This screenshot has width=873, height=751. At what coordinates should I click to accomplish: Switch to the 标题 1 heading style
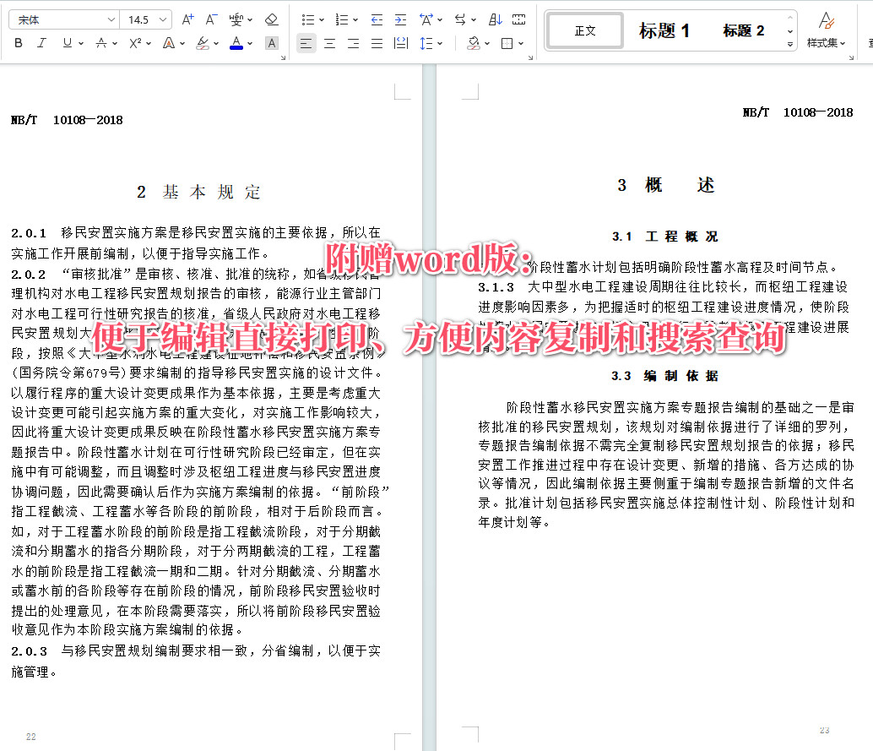[664, 29]
